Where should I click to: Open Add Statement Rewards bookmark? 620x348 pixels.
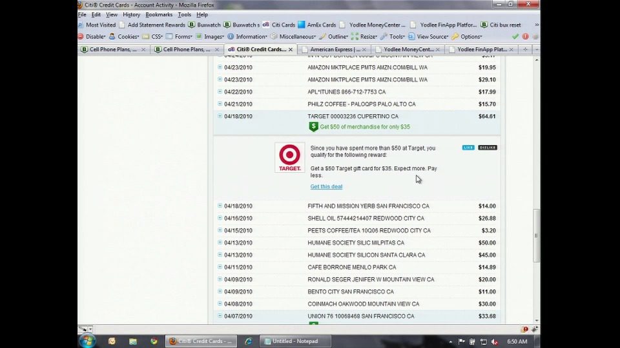(152, 24)
